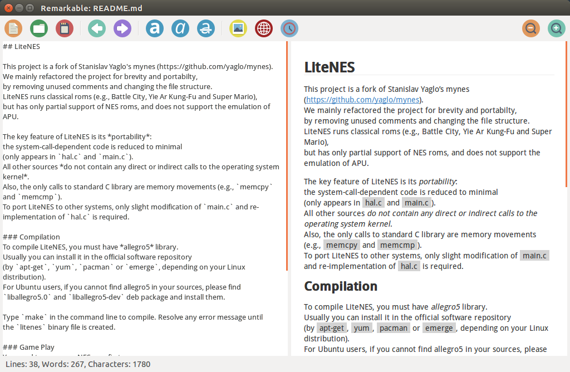The image size is (570, 372).
Task: Redo the last edit
Action: click(122, 28)
